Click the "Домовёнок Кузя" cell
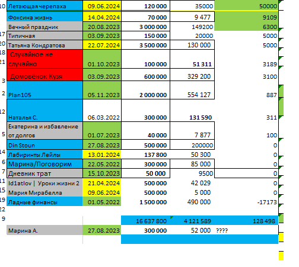Screen dimensions: 299x267 44,75
